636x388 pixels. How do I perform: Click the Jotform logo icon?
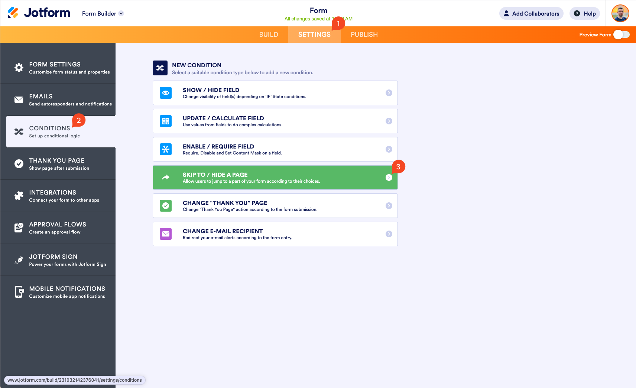(13, 13)
